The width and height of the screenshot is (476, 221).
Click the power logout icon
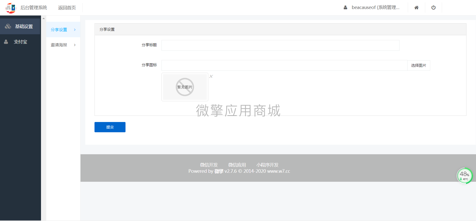[433, 7]
